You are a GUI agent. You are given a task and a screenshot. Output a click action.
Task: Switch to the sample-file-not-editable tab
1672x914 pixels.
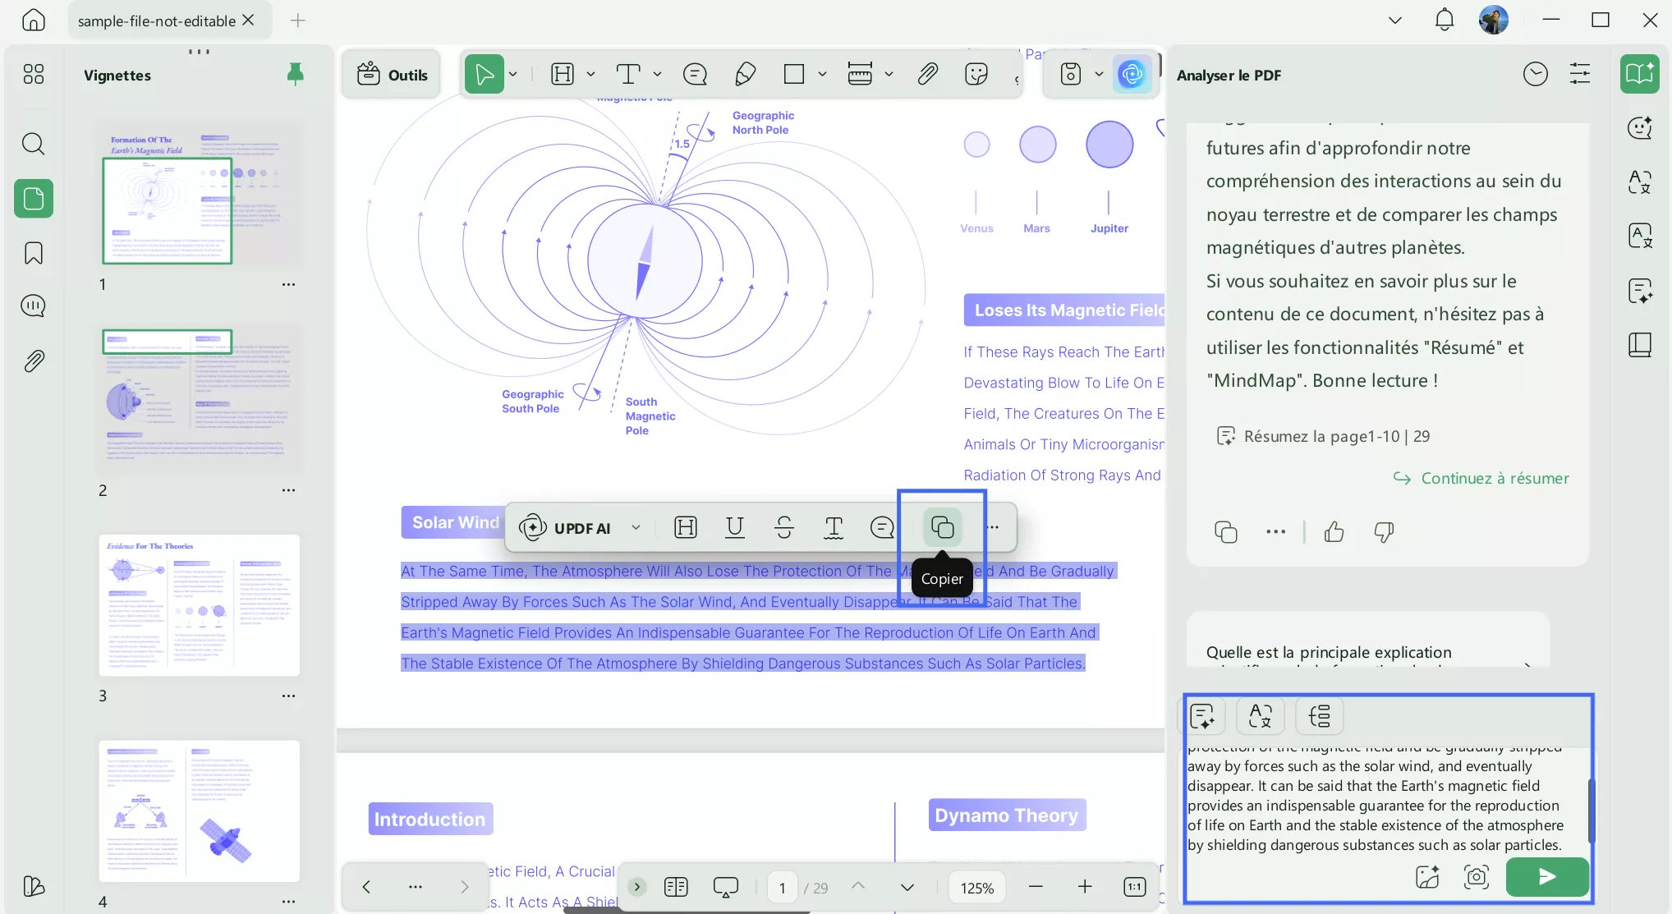tap(157, 21)
